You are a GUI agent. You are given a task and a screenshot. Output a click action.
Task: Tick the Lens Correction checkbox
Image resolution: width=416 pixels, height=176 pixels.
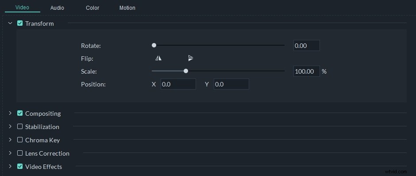(20, 153)
